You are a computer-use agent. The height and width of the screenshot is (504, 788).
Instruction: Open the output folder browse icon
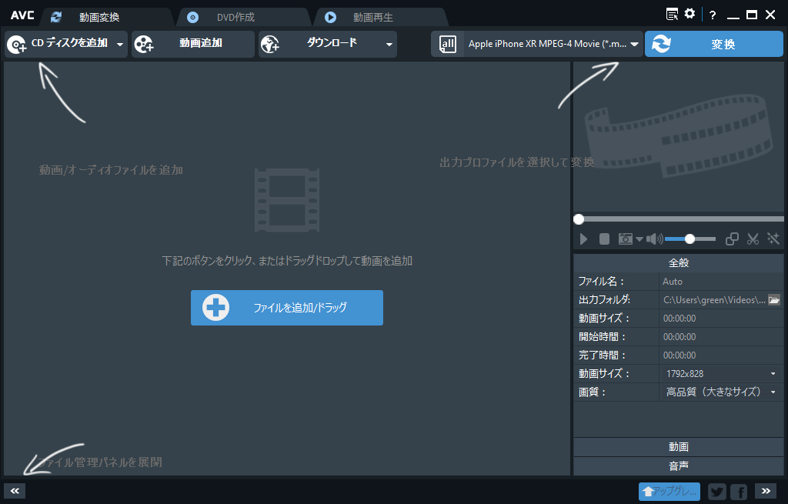(x=774, y=300)
